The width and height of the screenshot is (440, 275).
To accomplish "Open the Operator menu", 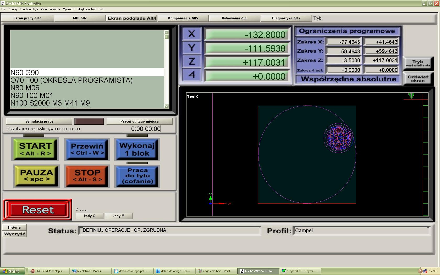I will (x=69, y=9).
